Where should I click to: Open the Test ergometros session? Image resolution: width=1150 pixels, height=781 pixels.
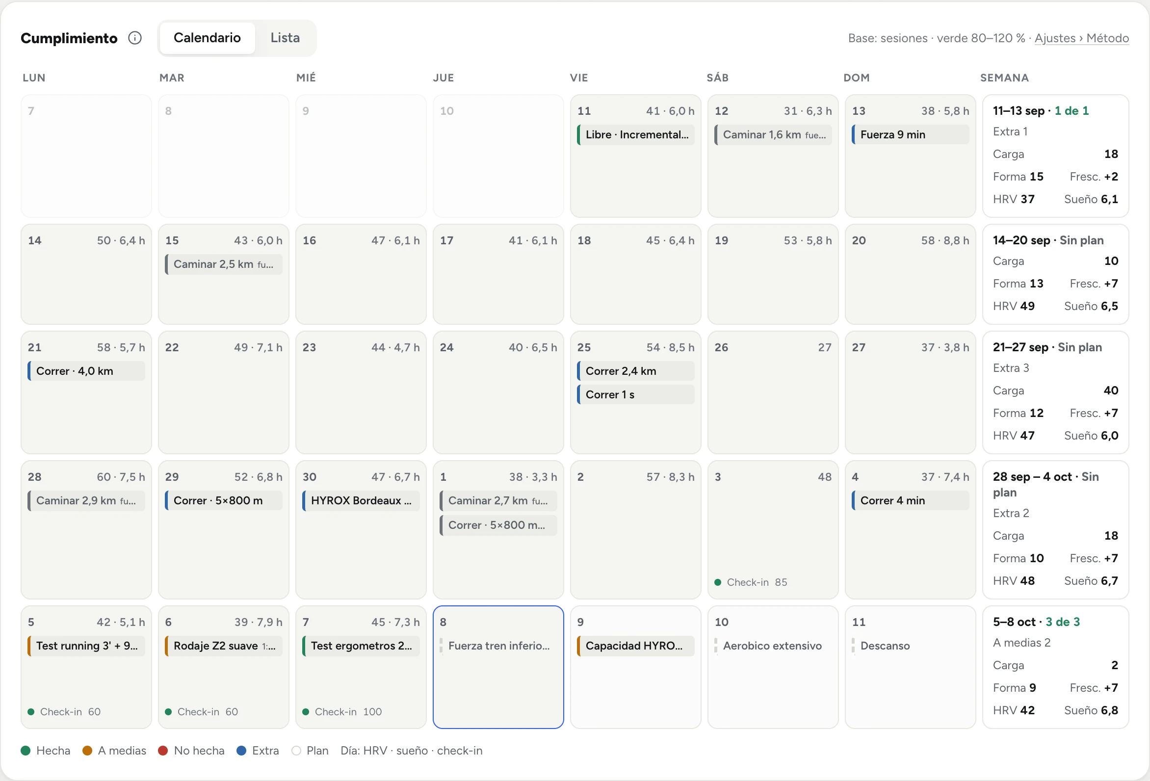tap(361, 646)
